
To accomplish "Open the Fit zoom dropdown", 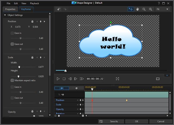I will click(163, 9).
